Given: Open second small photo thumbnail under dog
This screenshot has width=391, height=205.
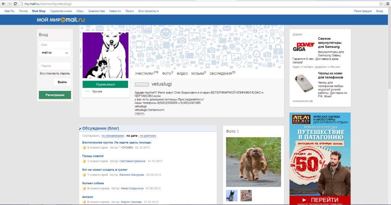Looking at the screenshot, I should tap(246, 195).
